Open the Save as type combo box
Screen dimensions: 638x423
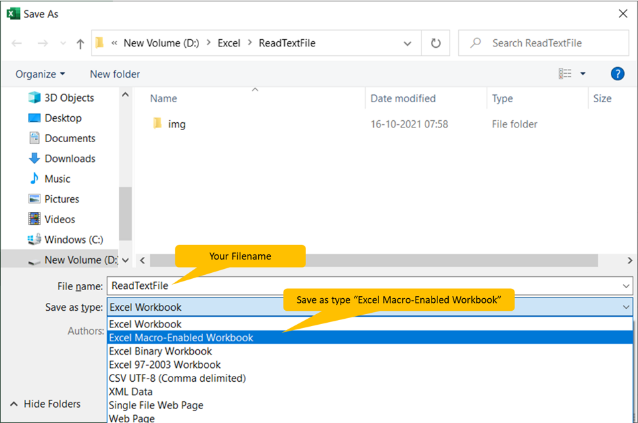click(x=370, y=307)
